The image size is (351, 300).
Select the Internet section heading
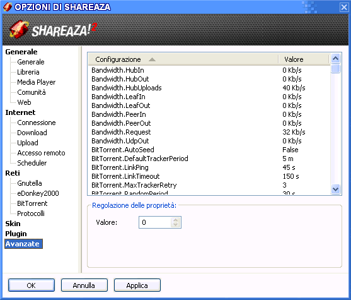[x=20, y=112]
